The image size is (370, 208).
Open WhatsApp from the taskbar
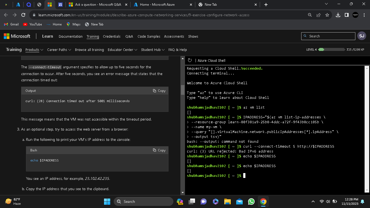(x=251, y=201)
